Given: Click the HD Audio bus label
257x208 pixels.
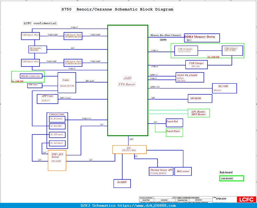Looking at the screenshot, I should [90, 81].
